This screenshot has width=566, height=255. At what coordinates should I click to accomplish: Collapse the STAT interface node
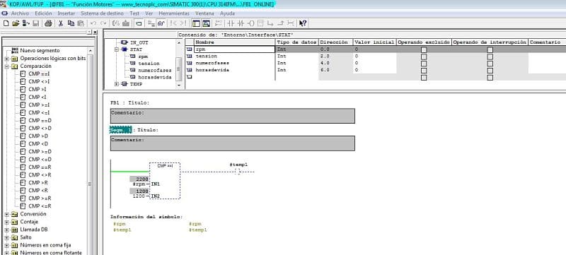(117, 49)
